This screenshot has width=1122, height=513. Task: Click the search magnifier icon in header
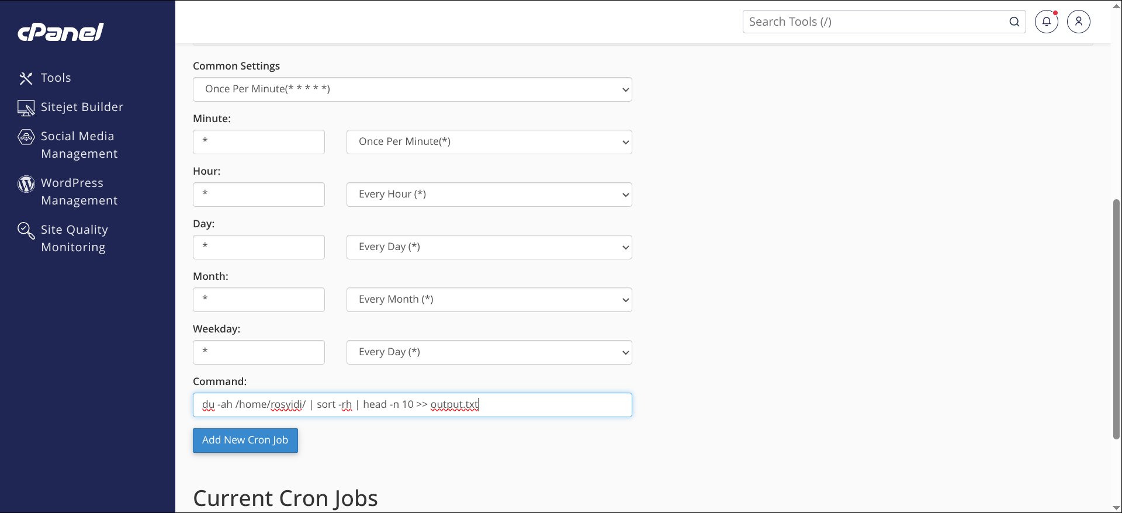coord(1014,22)
